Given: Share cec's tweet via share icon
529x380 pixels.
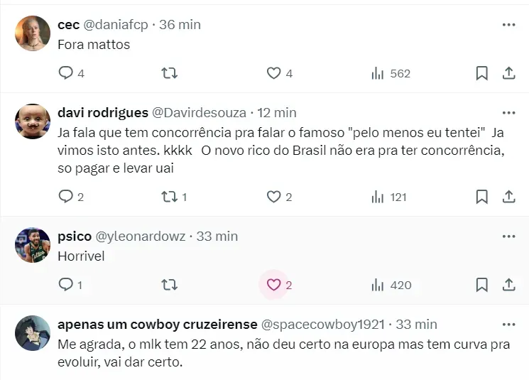Looking at the screenshot, I should click(508, 73).
